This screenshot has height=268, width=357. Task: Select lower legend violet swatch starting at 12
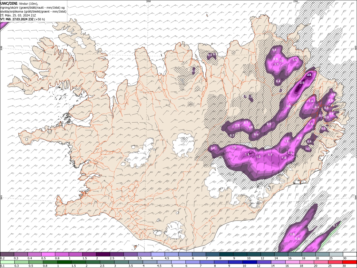[264, 262]
